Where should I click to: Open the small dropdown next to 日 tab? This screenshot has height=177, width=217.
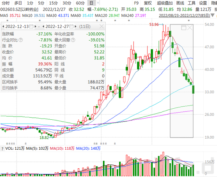pyautogui.click(x=98, y=3)
